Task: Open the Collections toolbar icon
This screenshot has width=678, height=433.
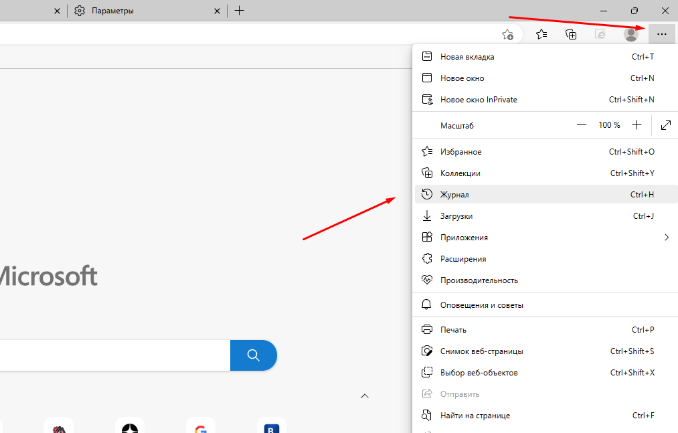Action: pyautogui.click(x=571, y=34)
